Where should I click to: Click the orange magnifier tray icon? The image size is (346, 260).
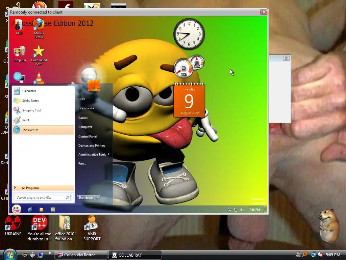pyautogui.click(x=305, y=255)
